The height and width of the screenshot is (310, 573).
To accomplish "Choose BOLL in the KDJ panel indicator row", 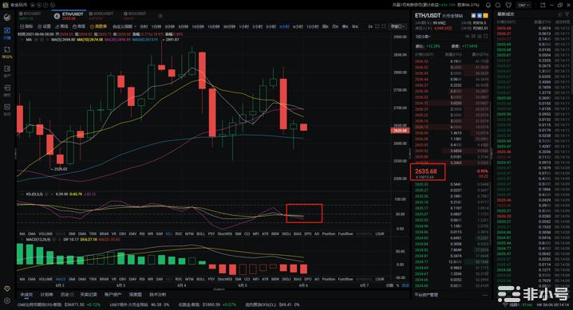I will click(200, 233).
